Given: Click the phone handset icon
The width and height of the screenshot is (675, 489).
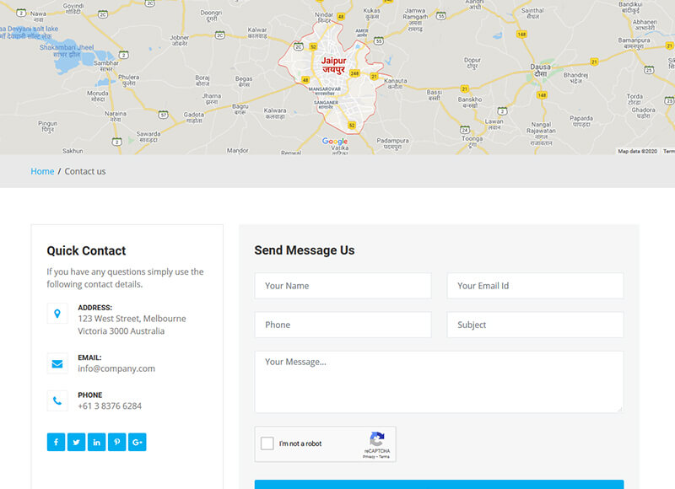Looking at the screenshot, I should coord(57,400).
